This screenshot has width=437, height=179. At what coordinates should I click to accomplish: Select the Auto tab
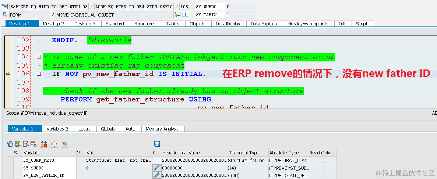point(130,129)
